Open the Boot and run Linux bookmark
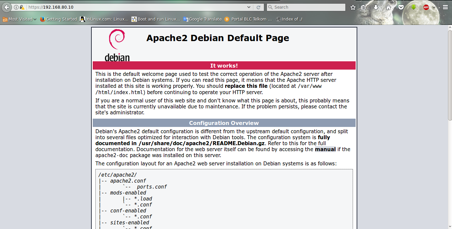 pos(156,19)
